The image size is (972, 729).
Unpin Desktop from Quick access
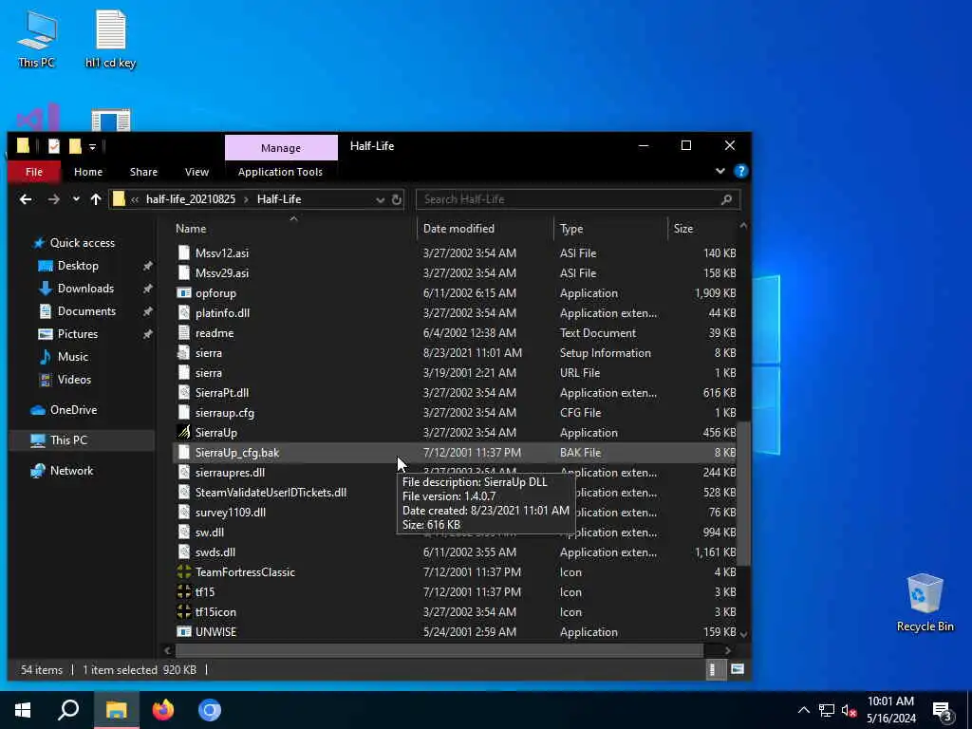147,266
